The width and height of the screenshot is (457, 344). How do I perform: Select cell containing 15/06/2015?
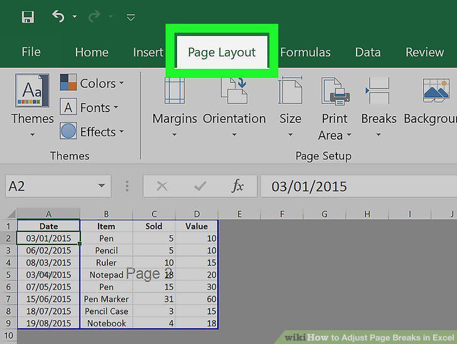pos(48,299)
